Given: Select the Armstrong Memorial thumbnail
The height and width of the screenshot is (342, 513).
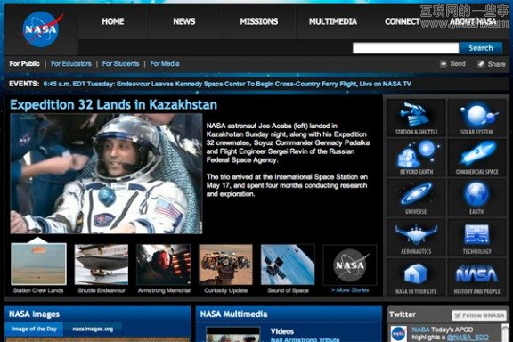Looking at the screenshot, I should coord(164,265).
